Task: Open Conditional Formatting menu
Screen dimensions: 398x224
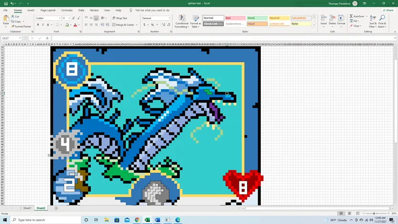Action: (x=182, y=21)
